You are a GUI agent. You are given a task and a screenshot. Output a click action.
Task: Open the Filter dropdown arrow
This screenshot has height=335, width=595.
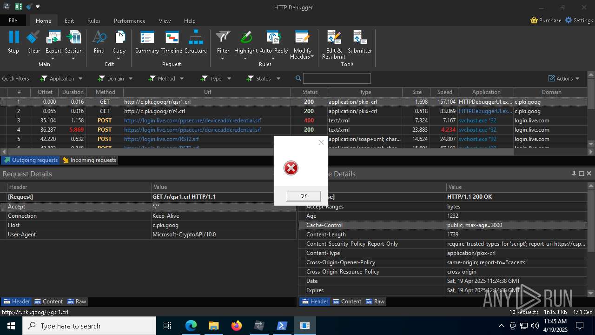point(223,59)
